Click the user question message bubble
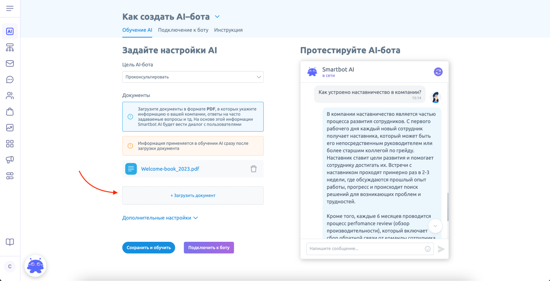Image resolution: width=550 pixels, height=281 pixels. coord(370,94)
